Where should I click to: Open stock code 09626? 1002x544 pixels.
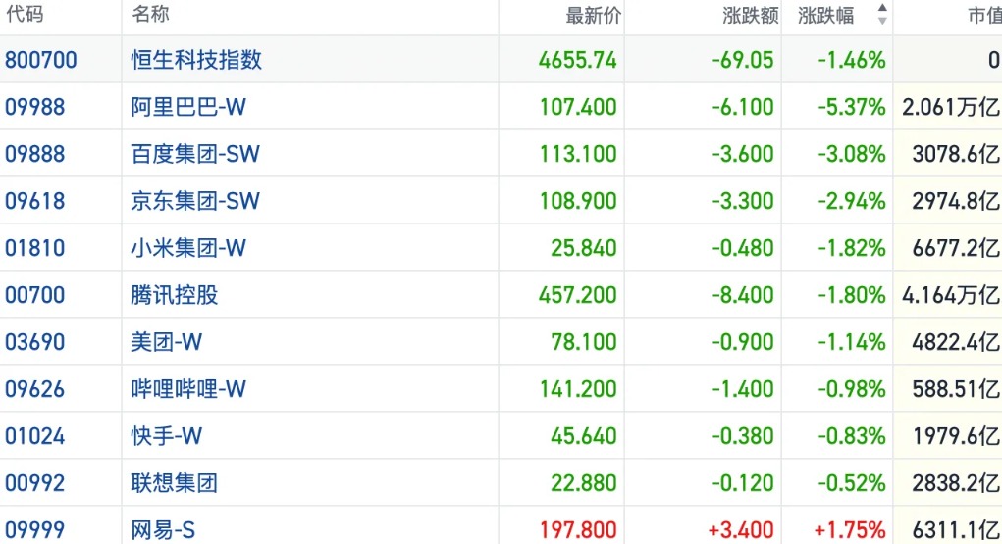[x=34, y=389]
